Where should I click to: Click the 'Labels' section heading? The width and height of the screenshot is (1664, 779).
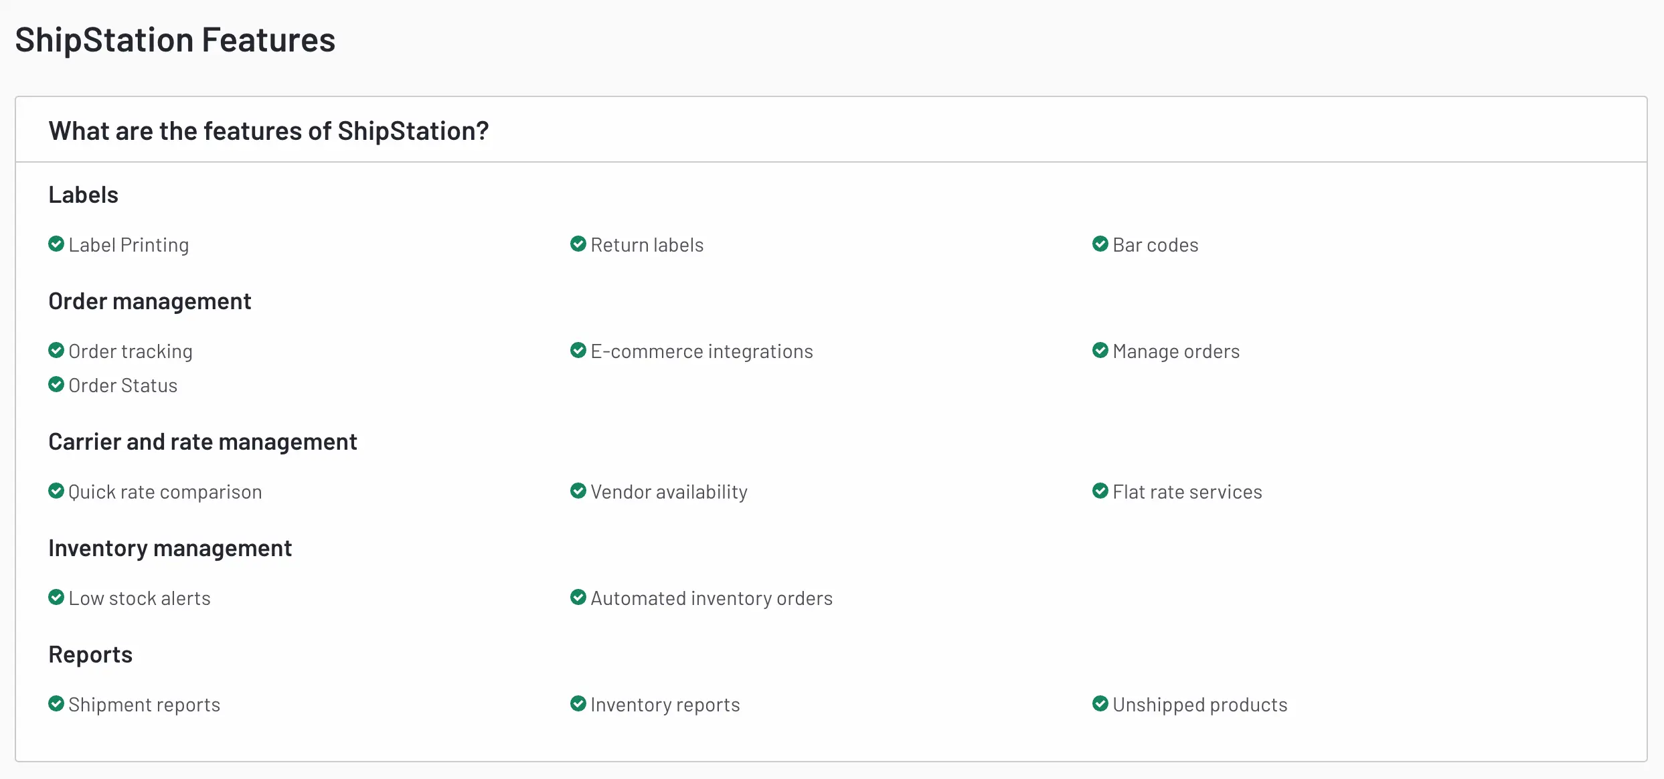click(x=84, y=195)
